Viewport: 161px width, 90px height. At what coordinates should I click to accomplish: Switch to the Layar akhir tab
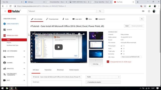77,19
